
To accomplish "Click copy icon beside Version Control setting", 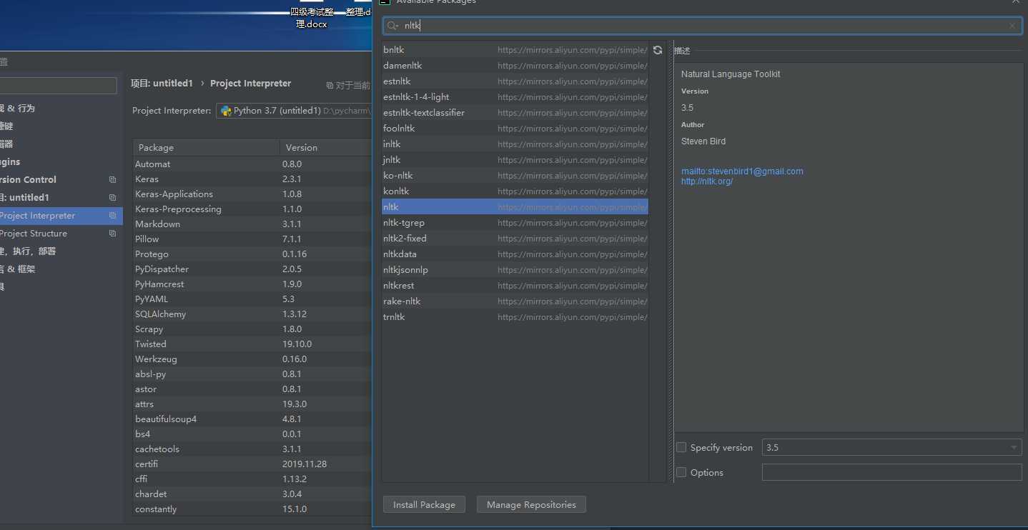I will point(112,180).
